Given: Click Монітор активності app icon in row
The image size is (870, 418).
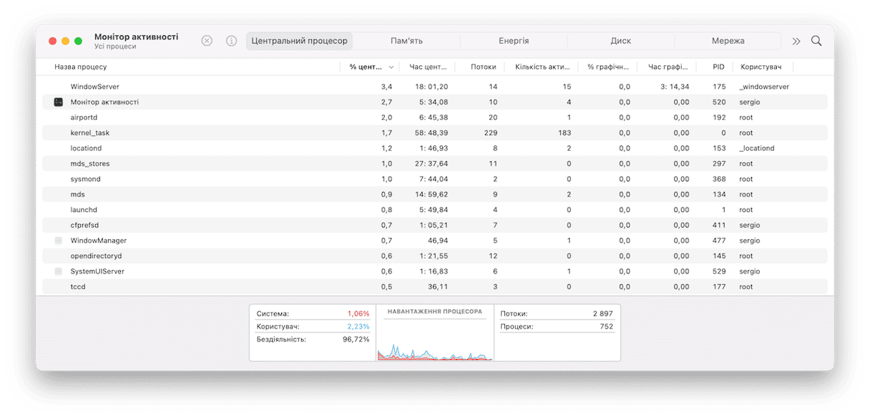Looking at the screenshot, I should tap(59, 102).
